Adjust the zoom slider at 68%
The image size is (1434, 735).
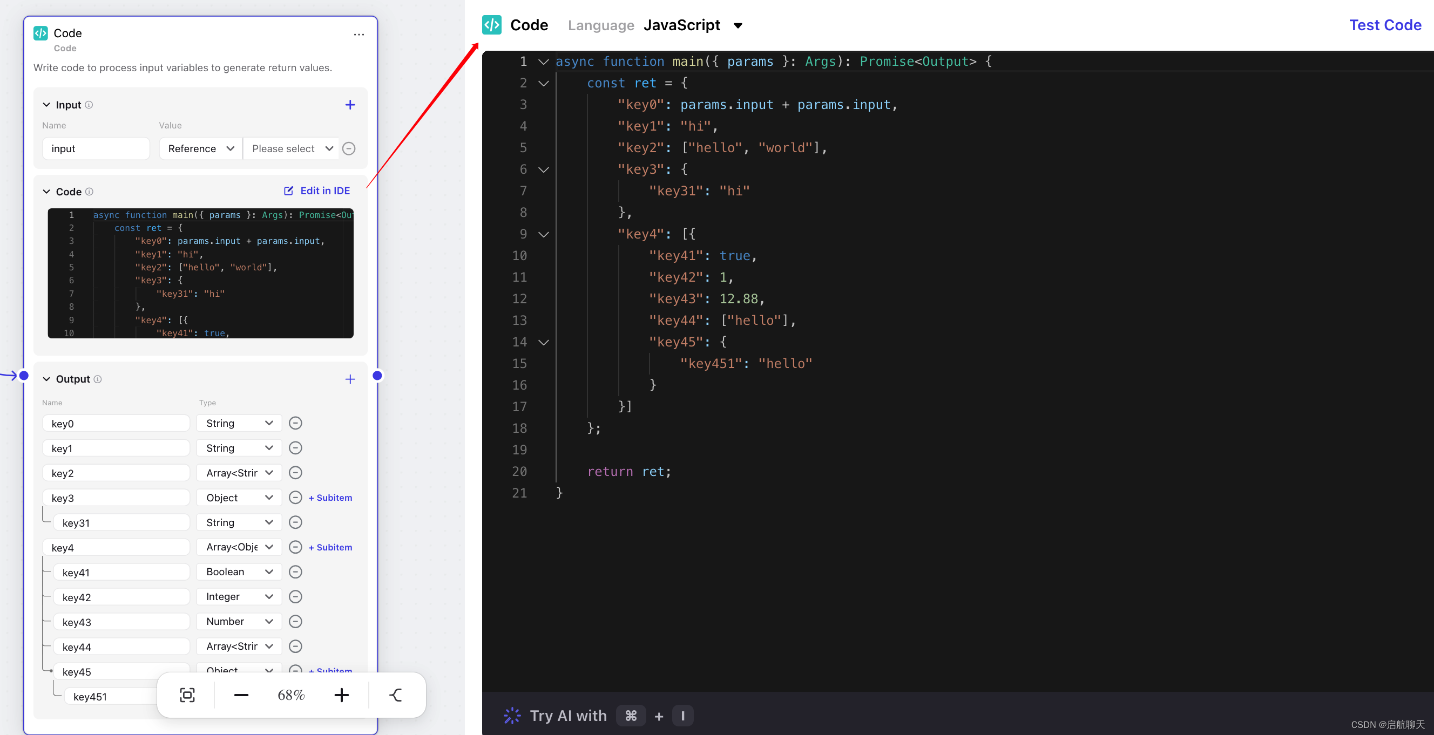coord(290,694)
